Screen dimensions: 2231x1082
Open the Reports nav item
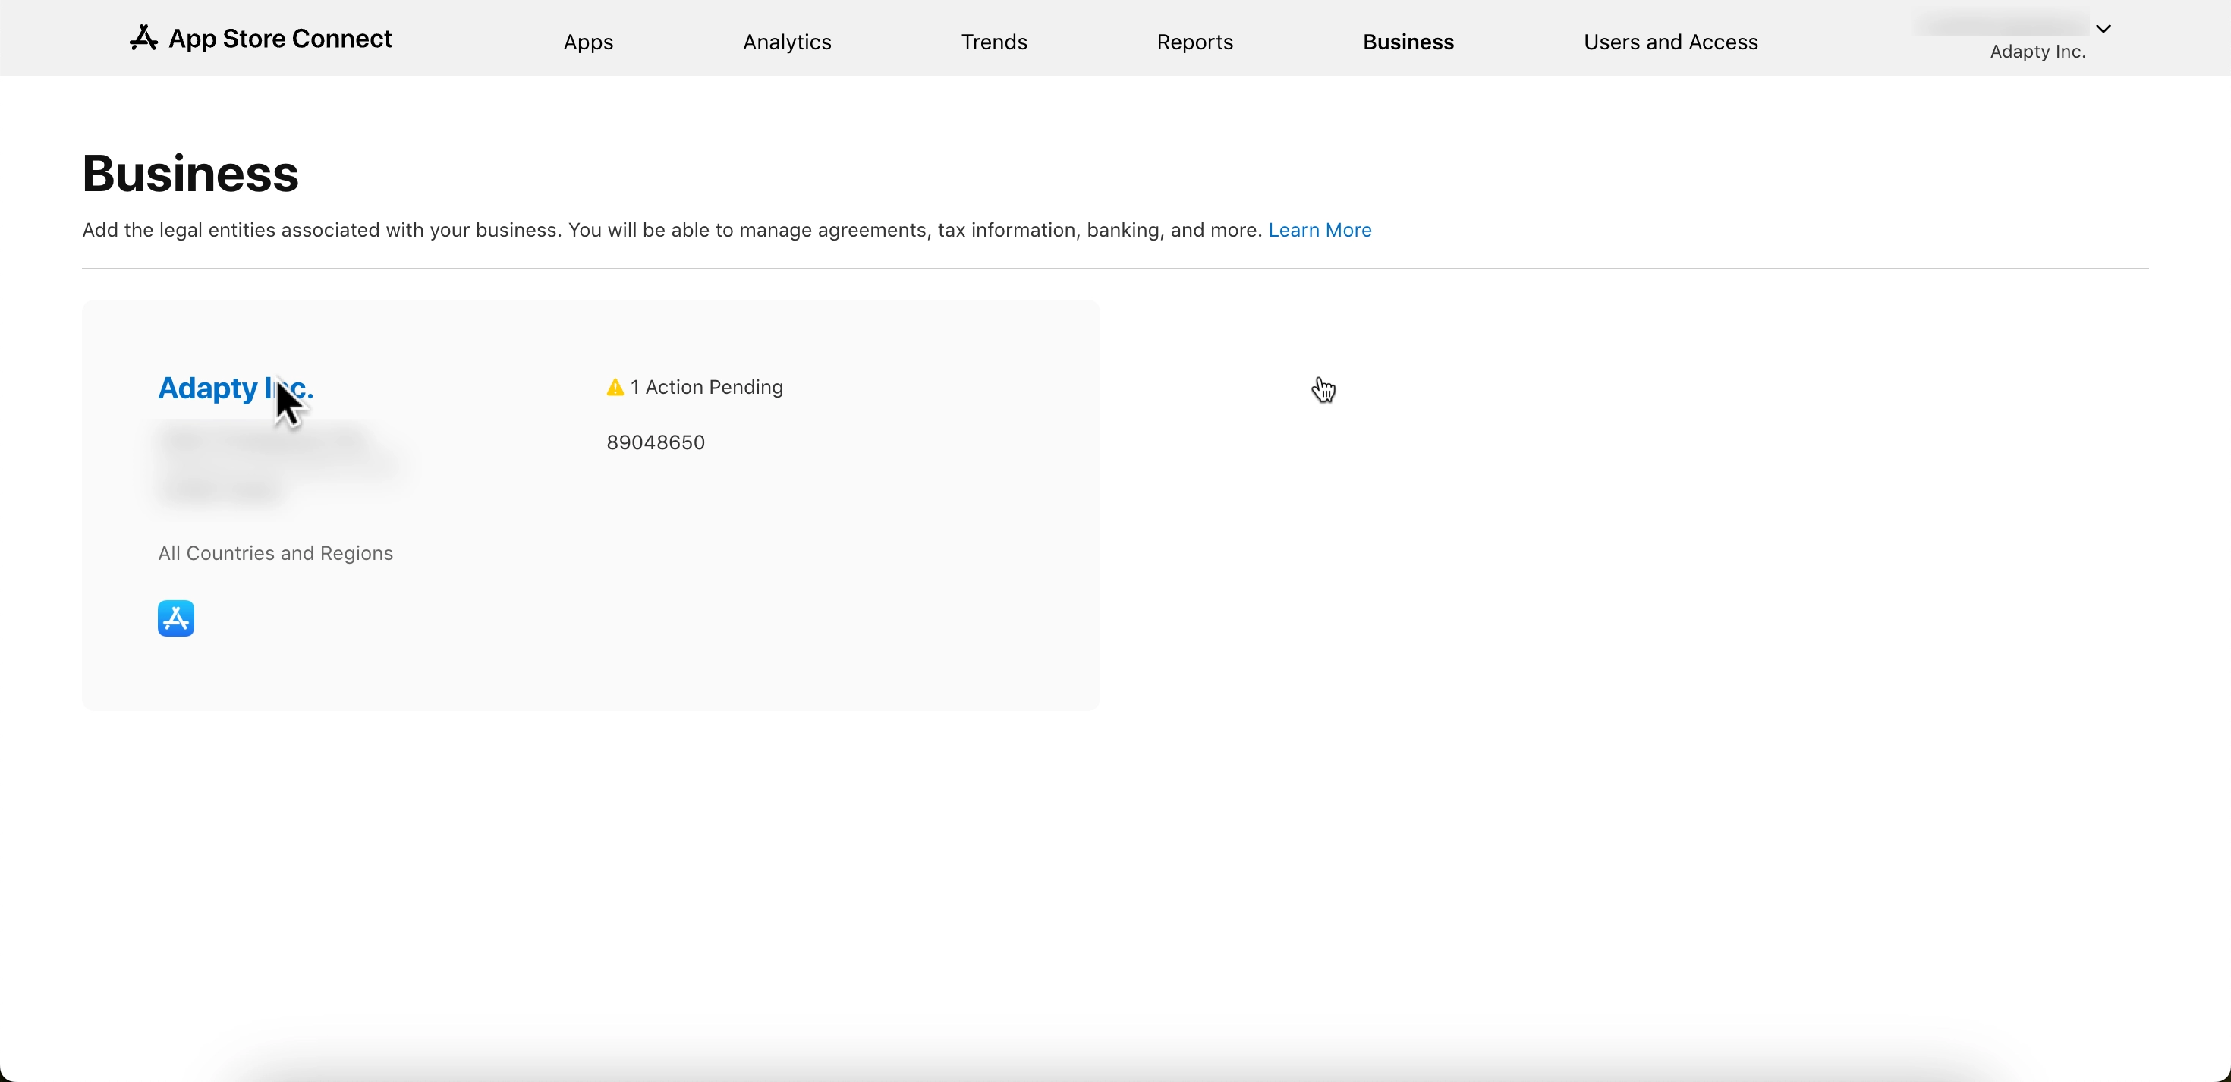pos(1194,42)
